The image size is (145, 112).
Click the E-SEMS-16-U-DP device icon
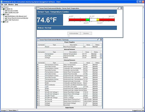6,13
